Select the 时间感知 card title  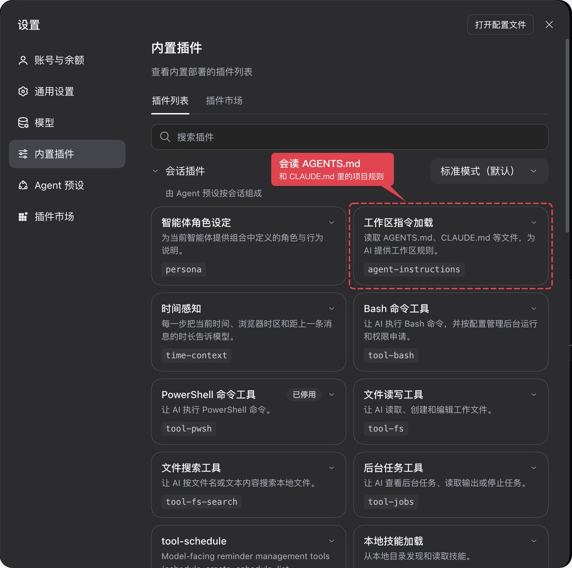pos(181,309)
